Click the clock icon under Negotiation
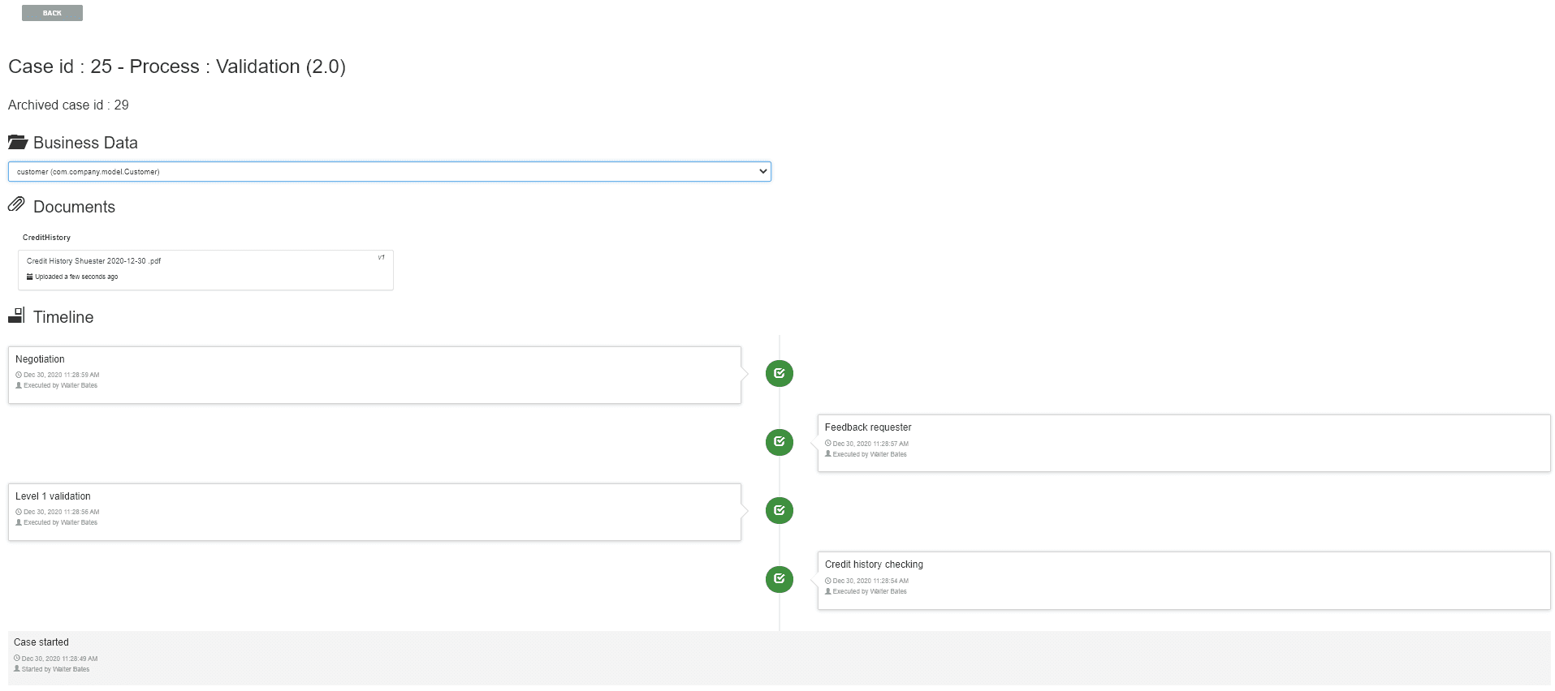 tap(19, 375)
